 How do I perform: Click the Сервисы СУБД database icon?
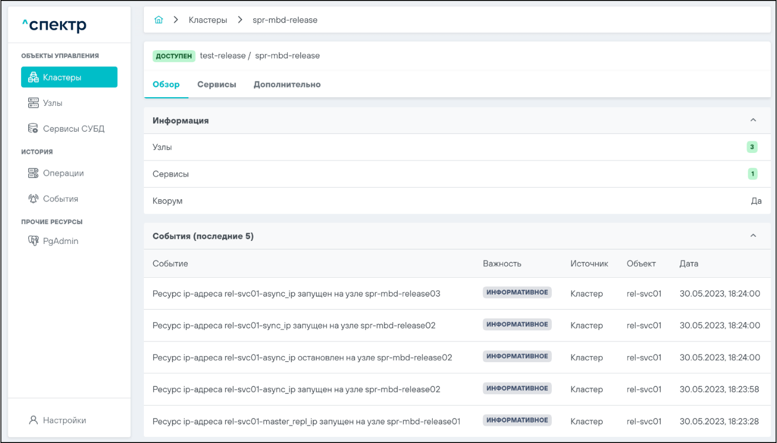(x=33, y=128)
